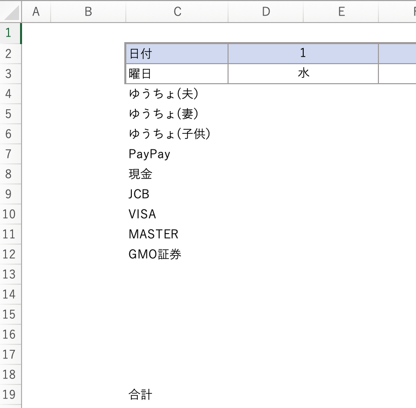416x408 pixels.
Task: Select the 曜日 cell
Action: click(177, 74)
